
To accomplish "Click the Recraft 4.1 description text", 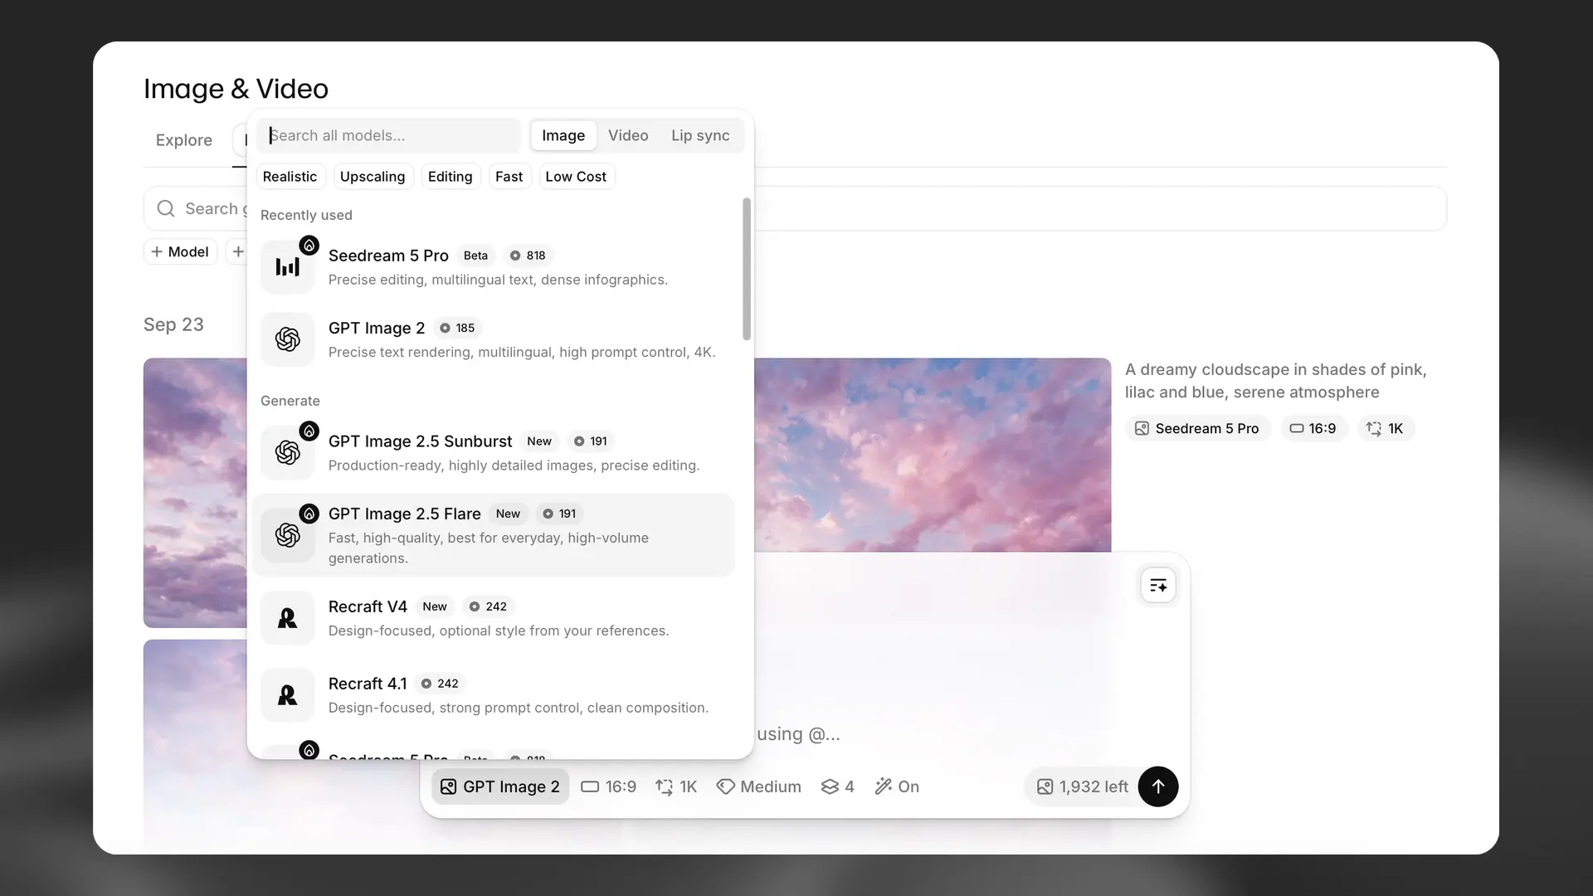I will click(519, 708).
